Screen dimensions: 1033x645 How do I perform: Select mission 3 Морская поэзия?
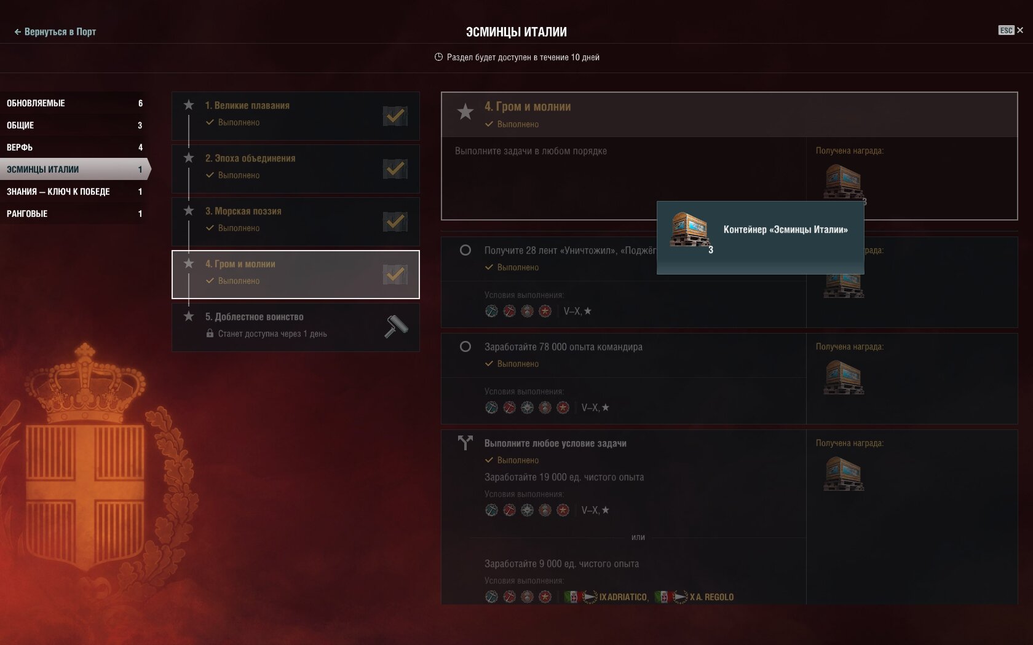coord(296,221)
